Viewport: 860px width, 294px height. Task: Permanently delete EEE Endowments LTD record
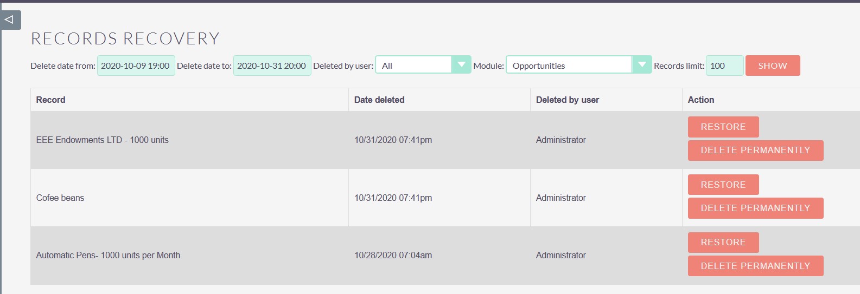[755, 151]
